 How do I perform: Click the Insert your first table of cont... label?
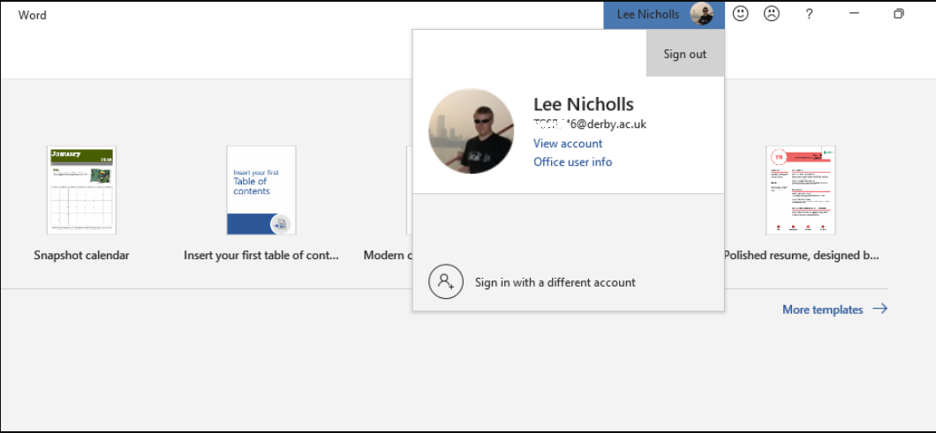coord(261,255)
